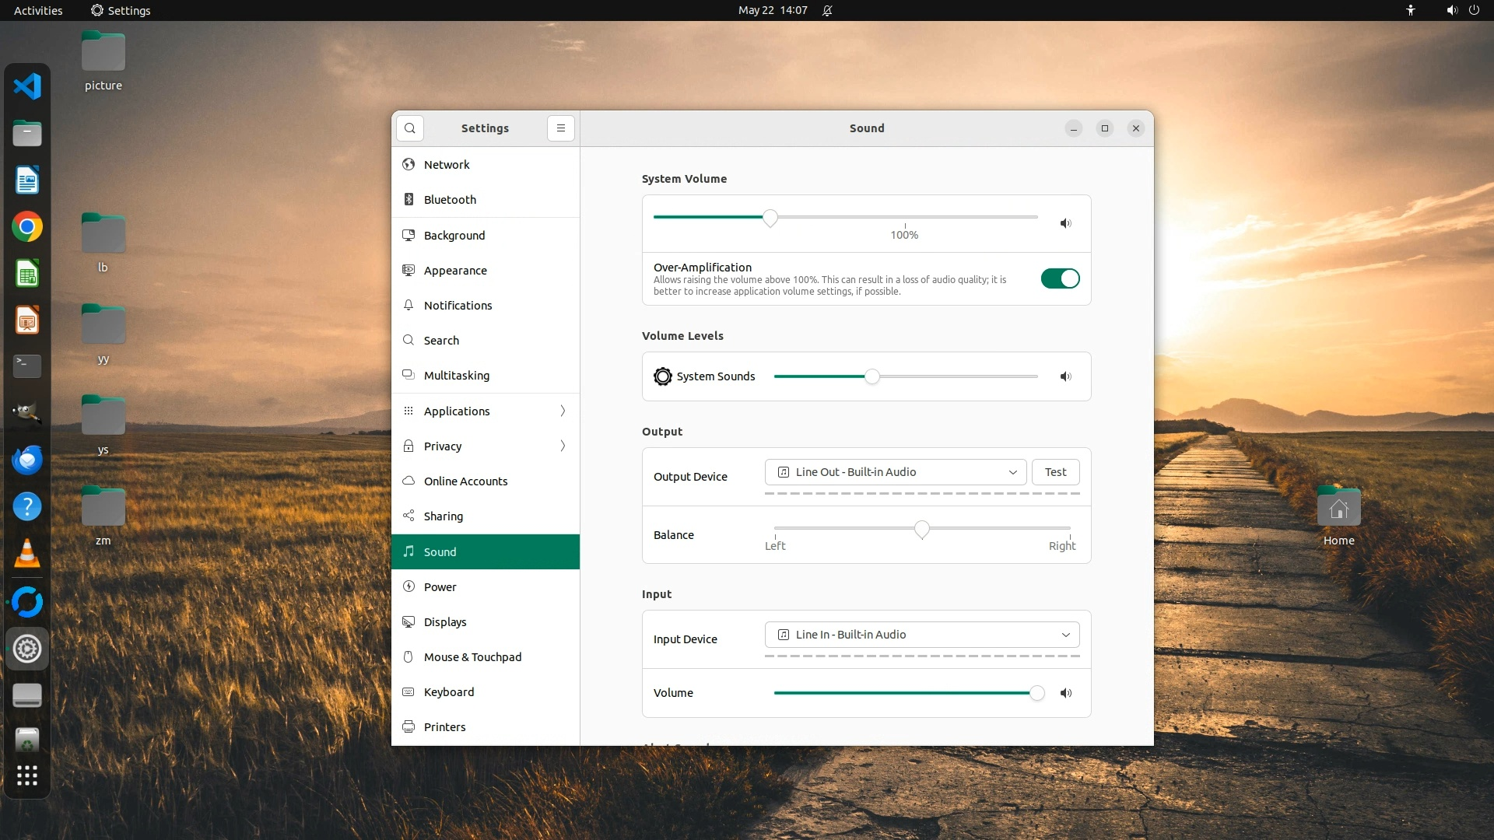The width and height of the screenshot is (1494, 840).
Task: Launch Google Chrome from the dock
Action: pyautogui.click(x=27, y=227)
